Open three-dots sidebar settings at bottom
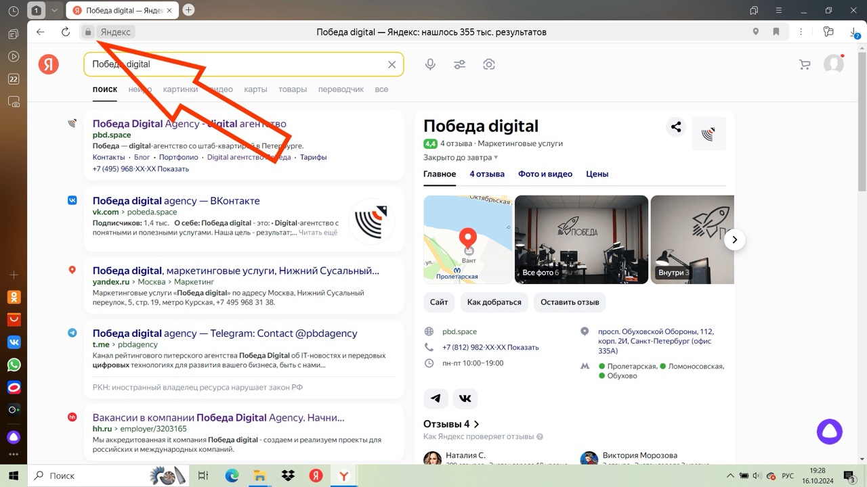The height and width of the screenshot is (487, 867). [14, 455]
